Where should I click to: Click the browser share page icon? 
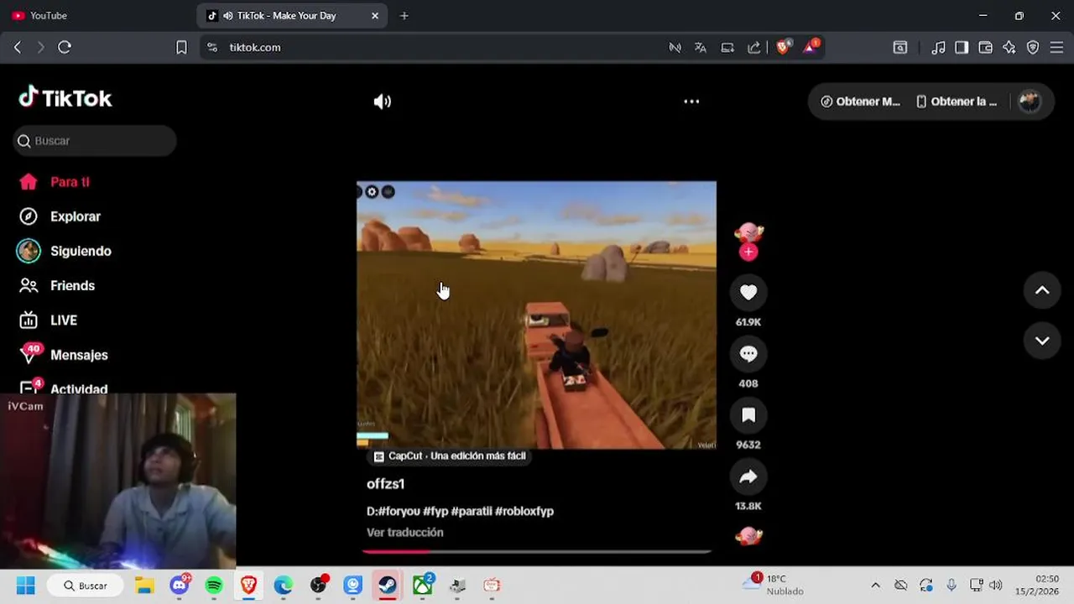pyautogui.click(x=754, y=48)
